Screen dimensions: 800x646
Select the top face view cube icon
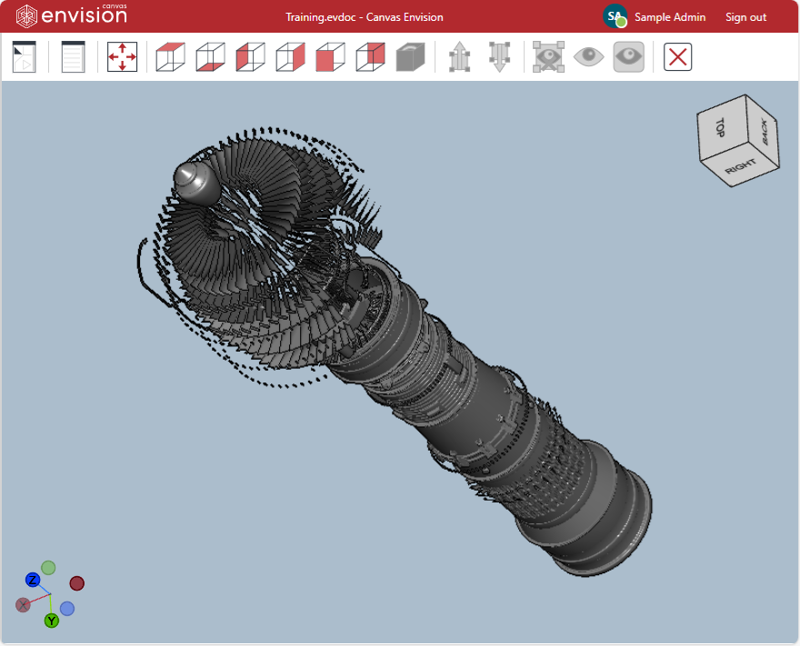[170, 56]
